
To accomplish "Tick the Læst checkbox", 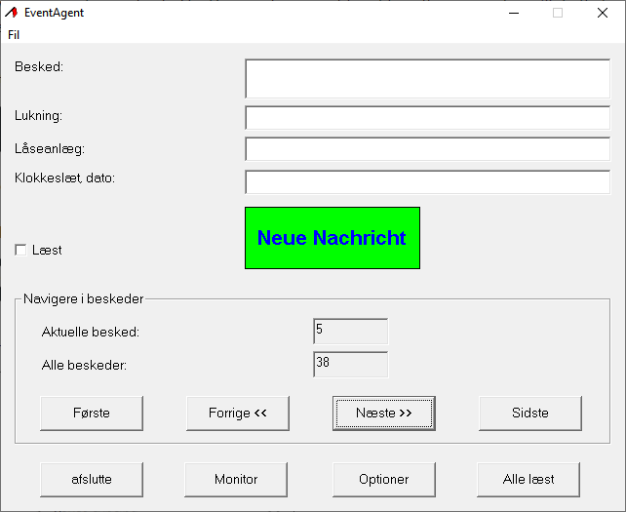I will pos(20,251).
